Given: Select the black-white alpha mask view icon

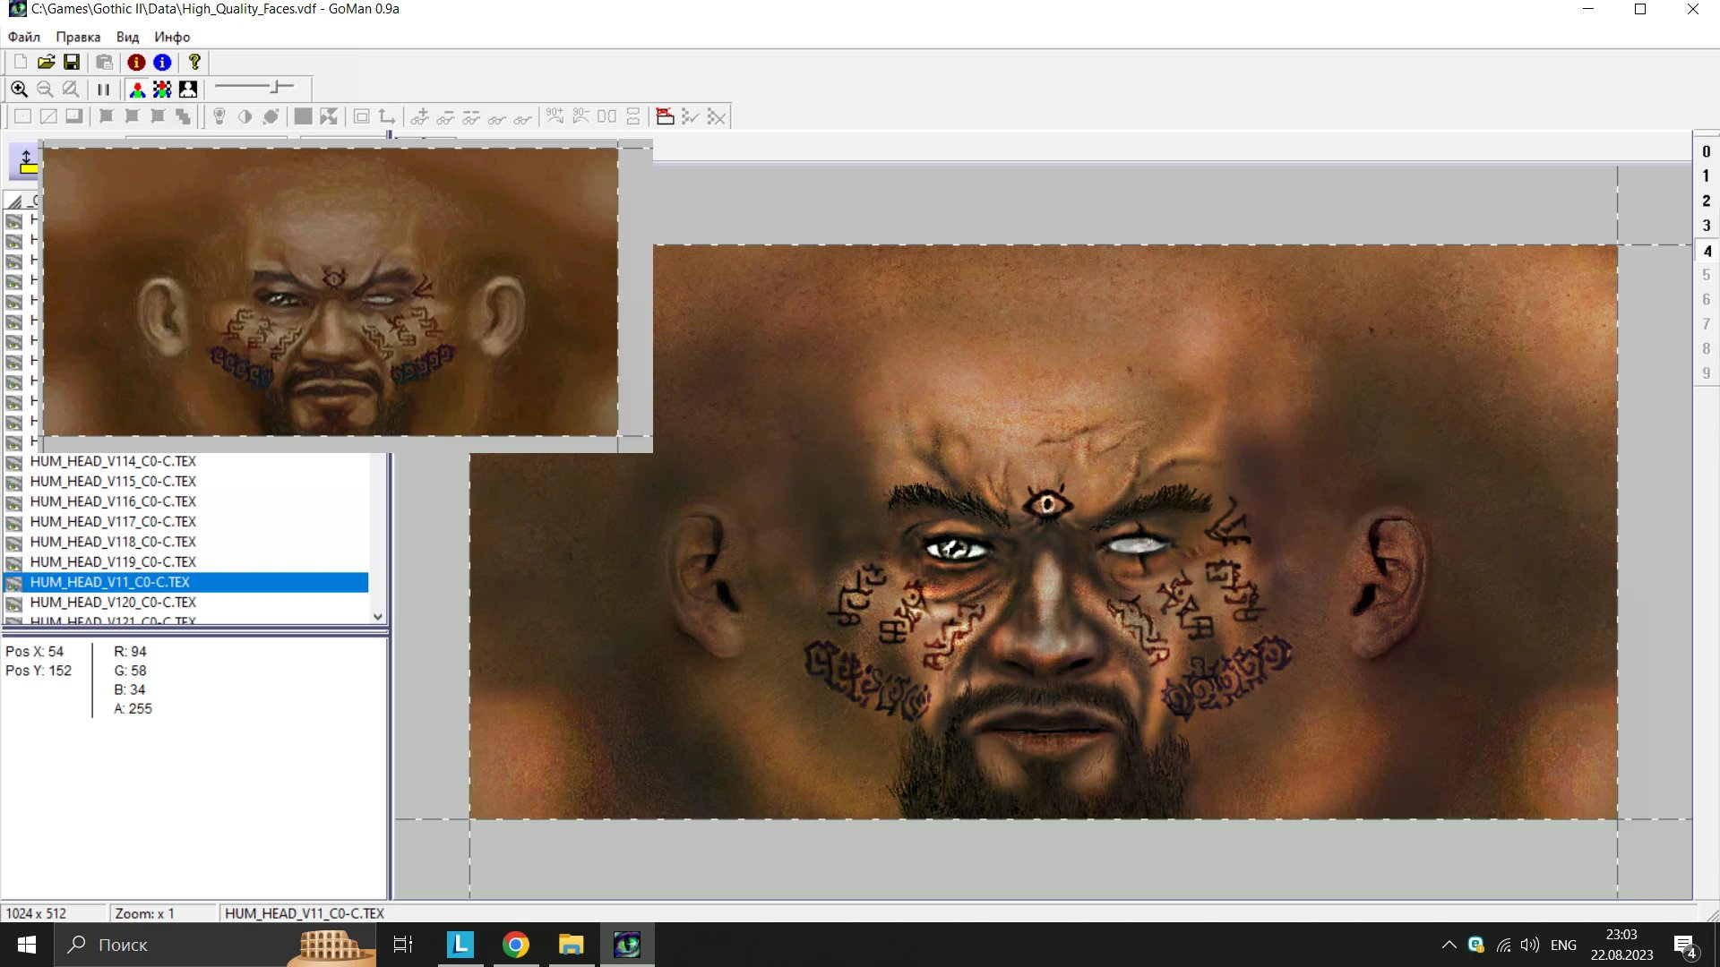Looking at the screenshot, I should tap(188, 90).
